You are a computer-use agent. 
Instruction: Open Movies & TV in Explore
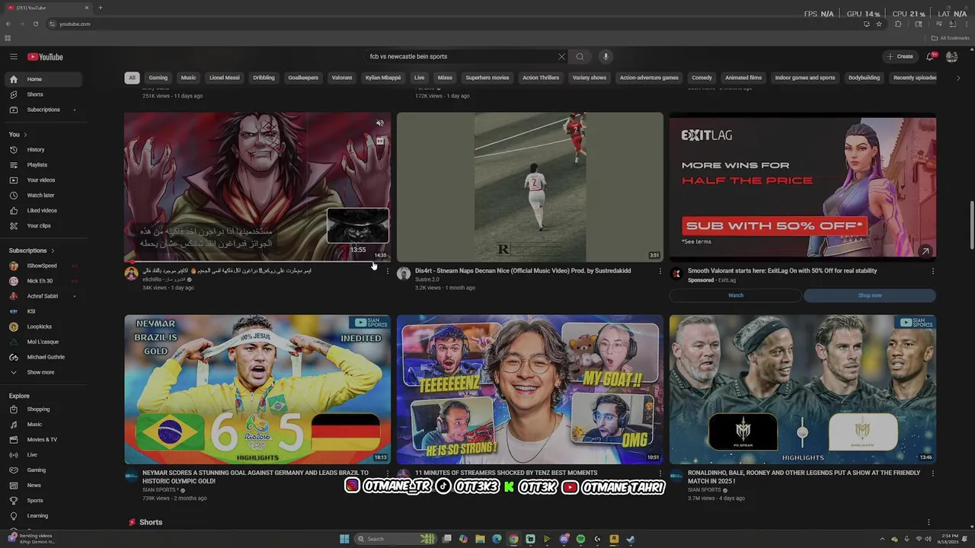point(44,440)
